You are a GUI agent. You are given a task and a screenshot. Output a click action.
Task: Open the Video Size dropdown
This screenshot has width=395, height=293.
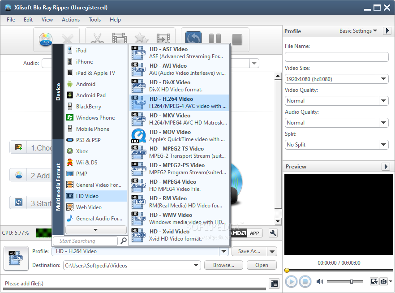pyautogui.click(x=383, y=79)
